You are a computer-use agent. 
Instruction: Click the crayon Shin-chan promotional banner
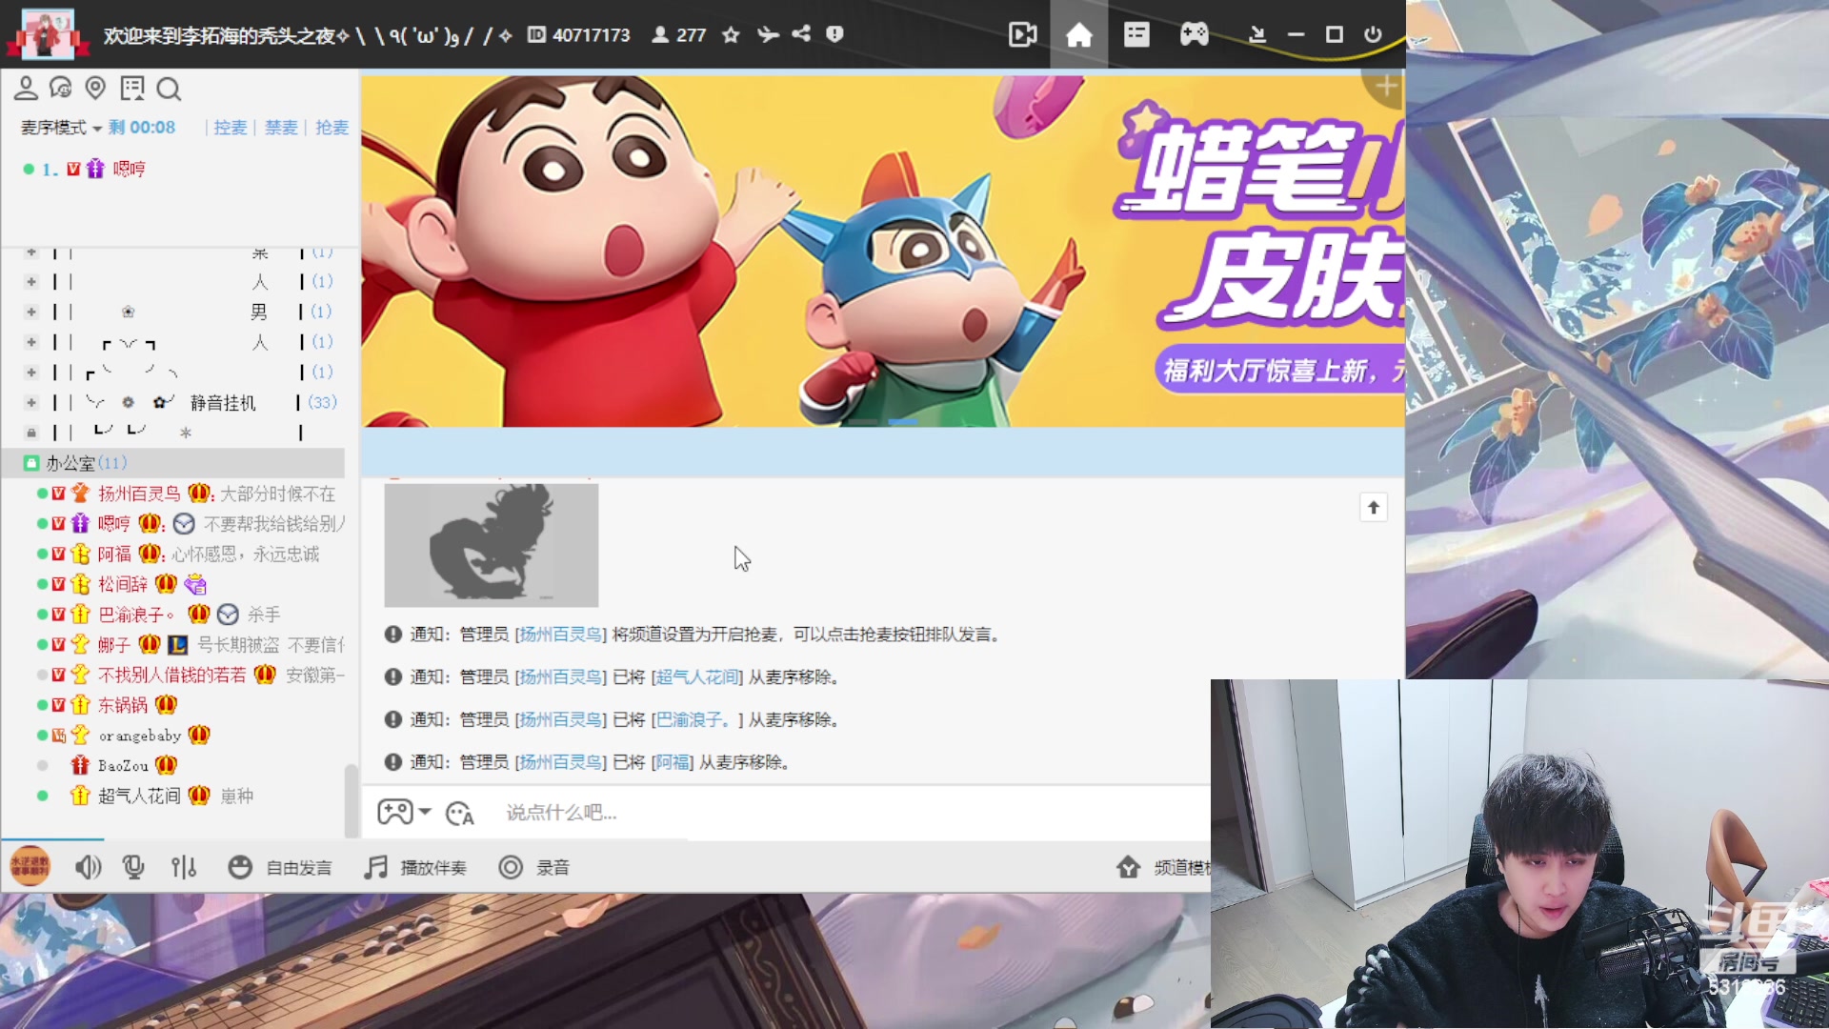click(882, 252)
